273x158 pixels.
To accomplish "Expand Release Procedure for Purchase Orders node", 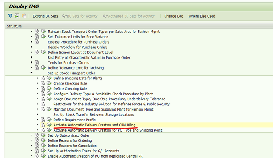I will click(32, 42).
